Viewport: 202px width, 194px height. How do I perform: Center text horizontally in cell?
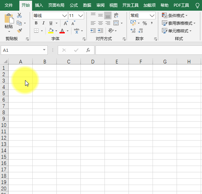pos(100,23)
